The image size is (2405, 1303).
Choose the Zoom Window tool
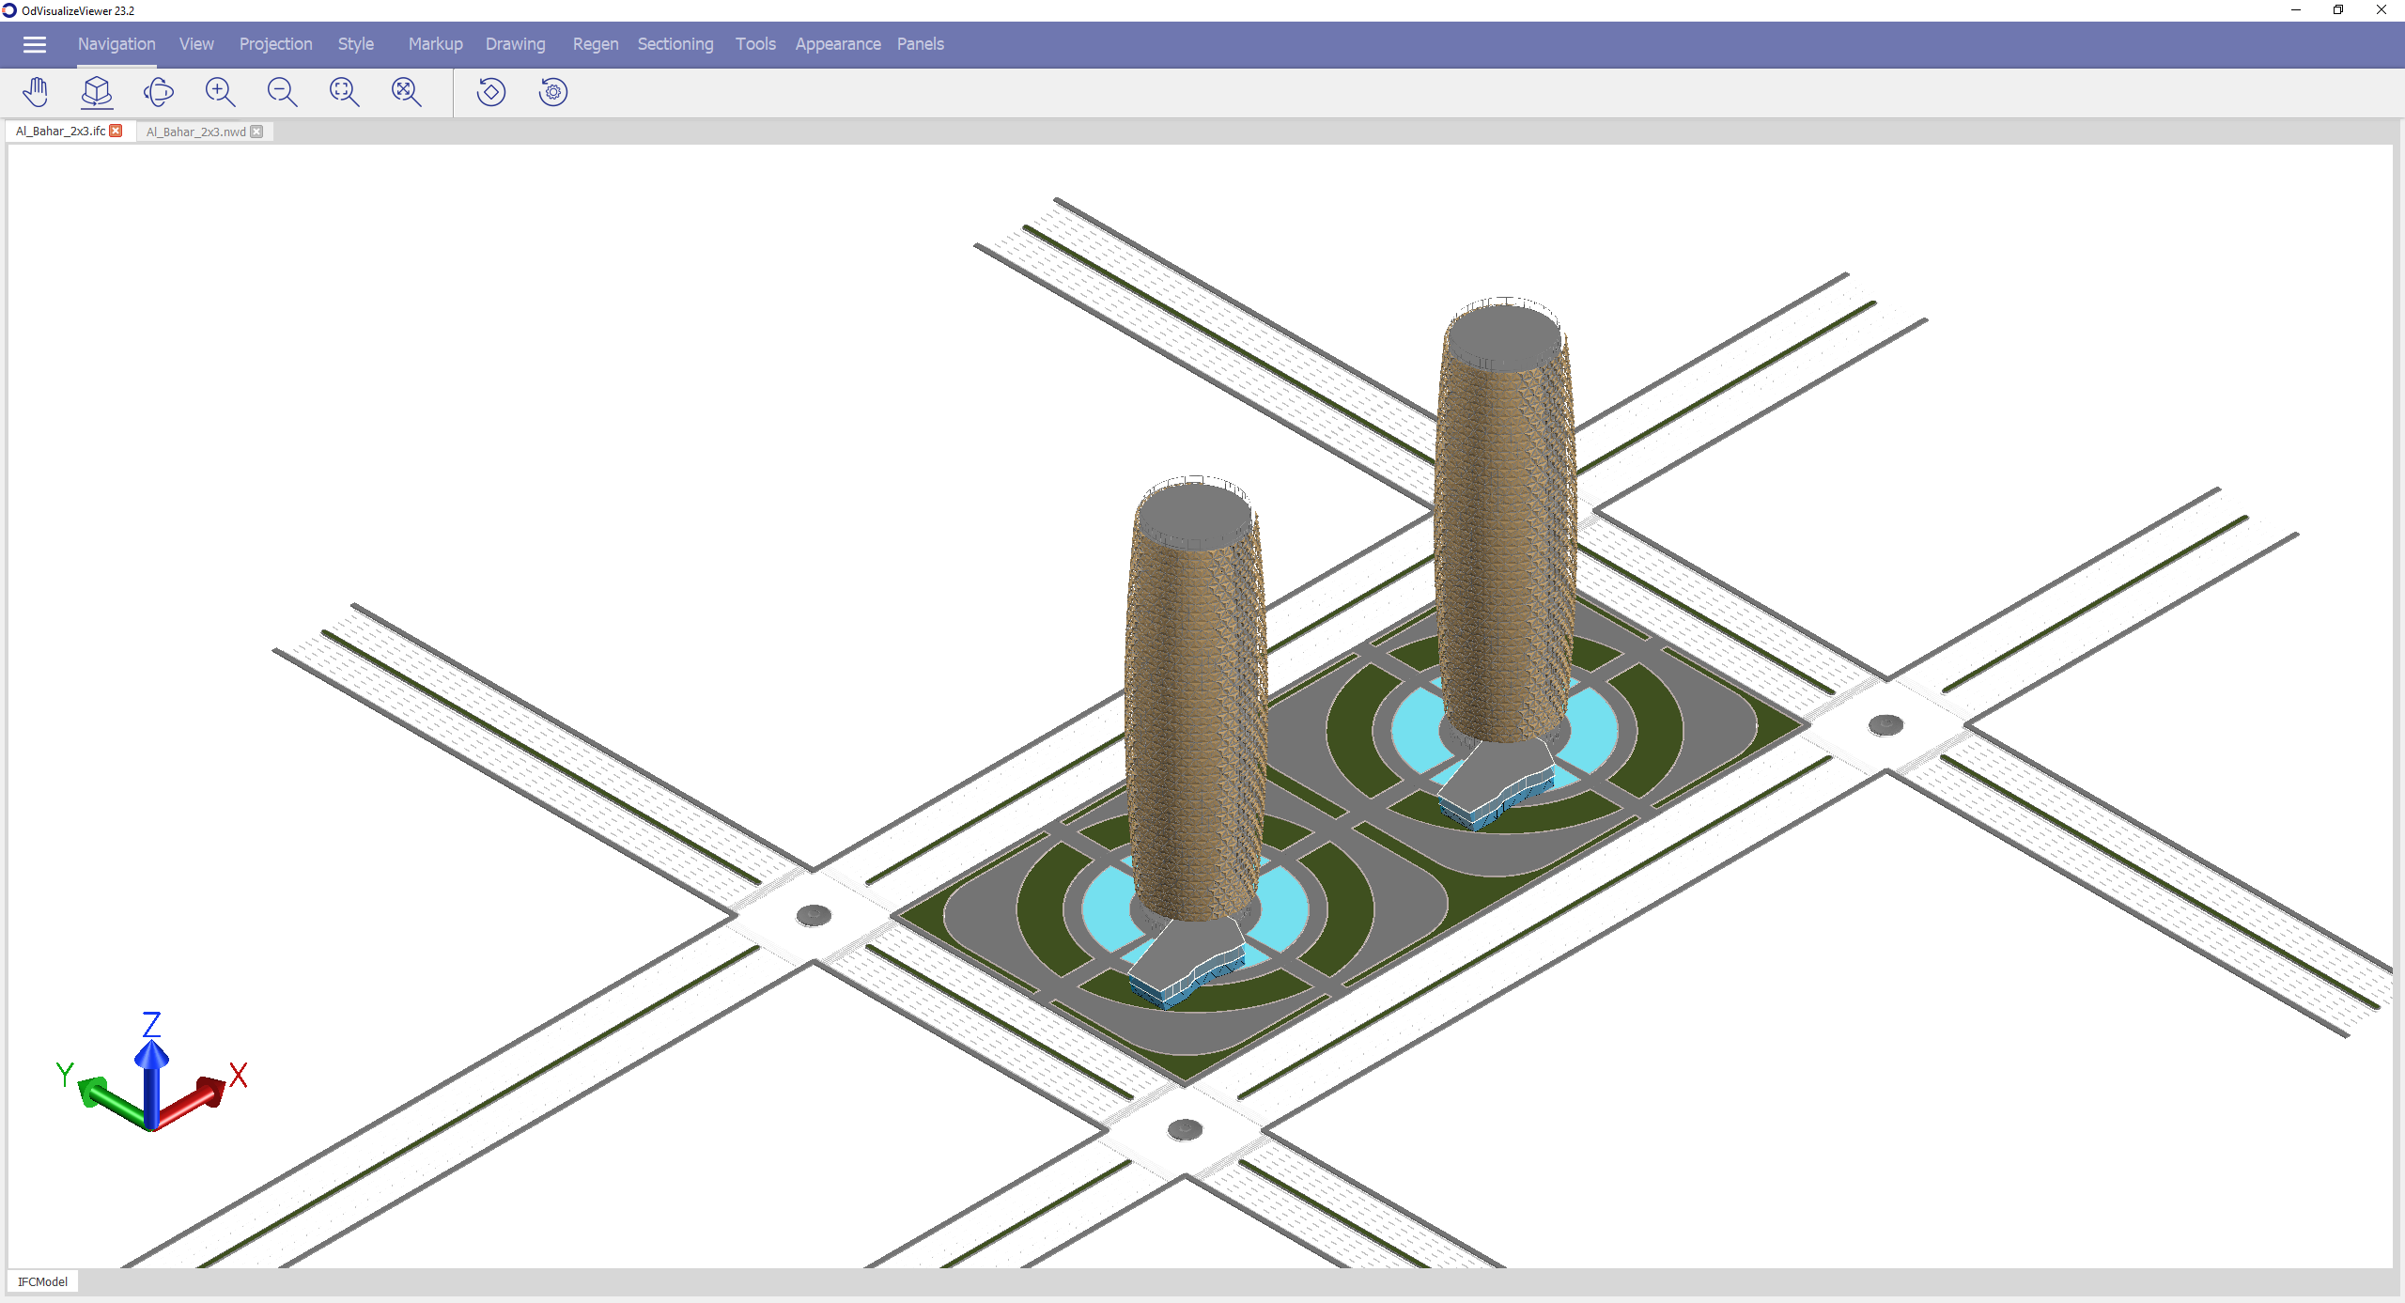344,92
